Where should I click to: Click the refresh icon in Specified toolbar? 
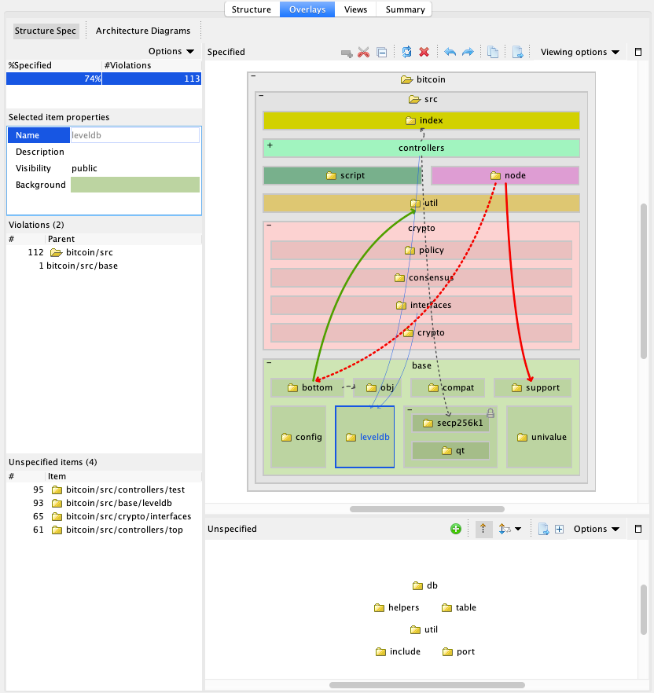click(406, 52)
